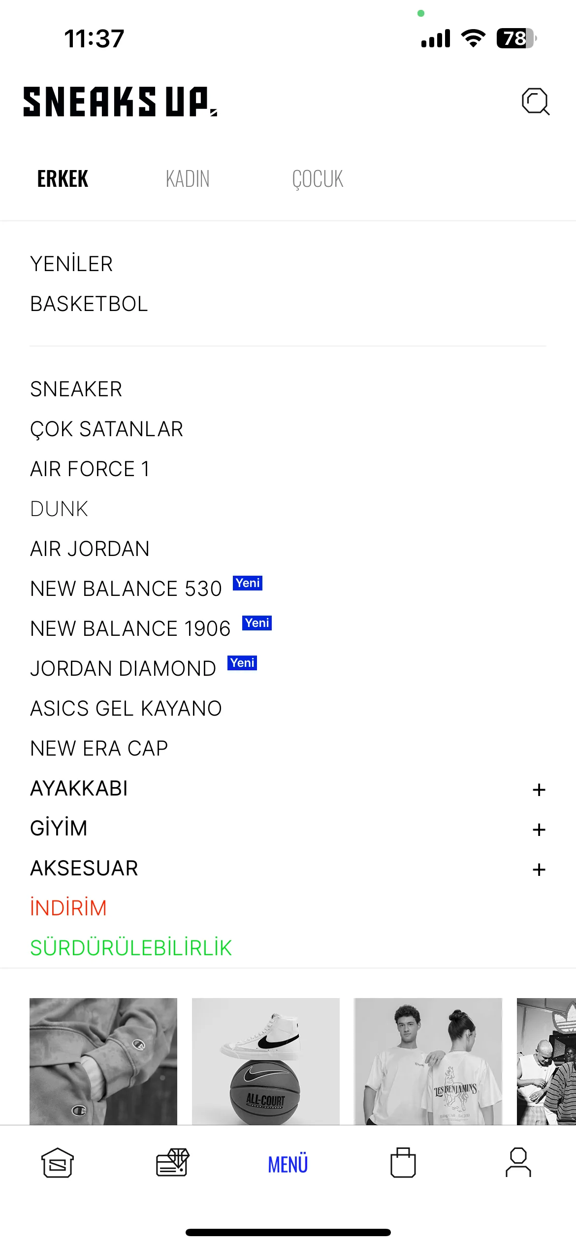The image size is (576, 1248).
Task: Tap the Sneaks Up logo
Action: [x=120, y=102]
